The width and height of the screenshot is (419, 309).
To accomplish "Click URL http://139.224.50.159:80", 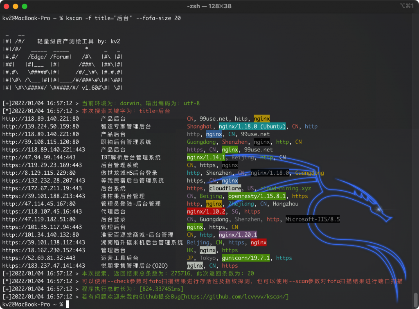I will 41,126.
